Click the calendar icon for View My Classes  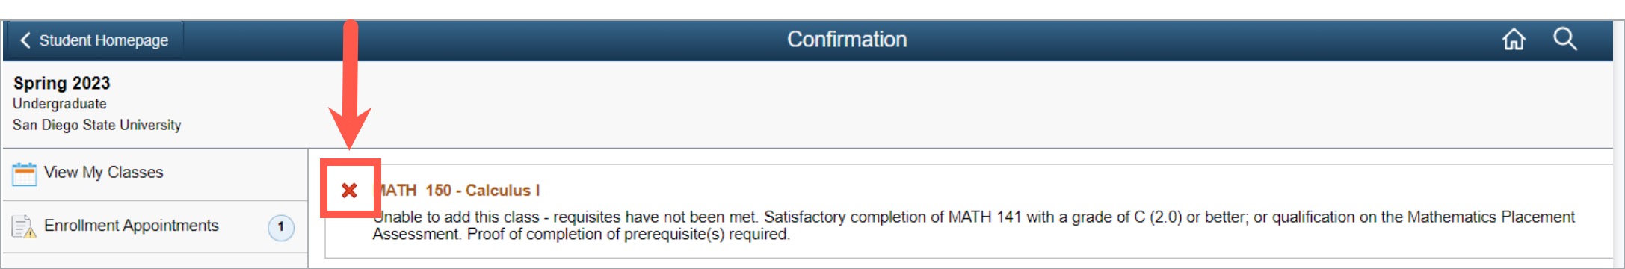point(24,173)
